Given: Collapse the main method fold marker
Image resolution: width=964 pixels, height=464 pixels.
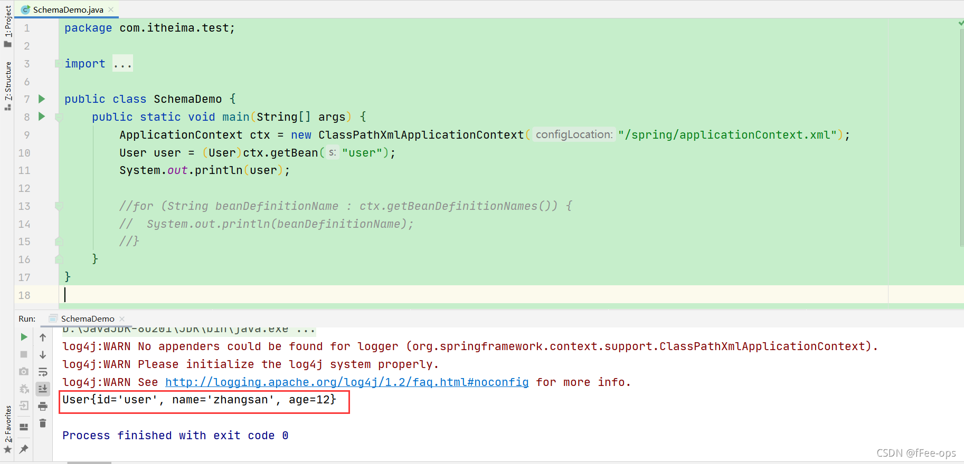Looking at the screenshot, I should click(x=59, y=117).
